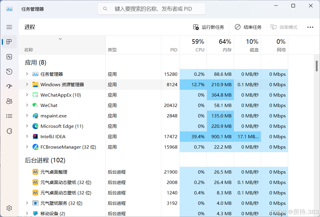Open the Performance page icon in sidebar

[9, 57]
